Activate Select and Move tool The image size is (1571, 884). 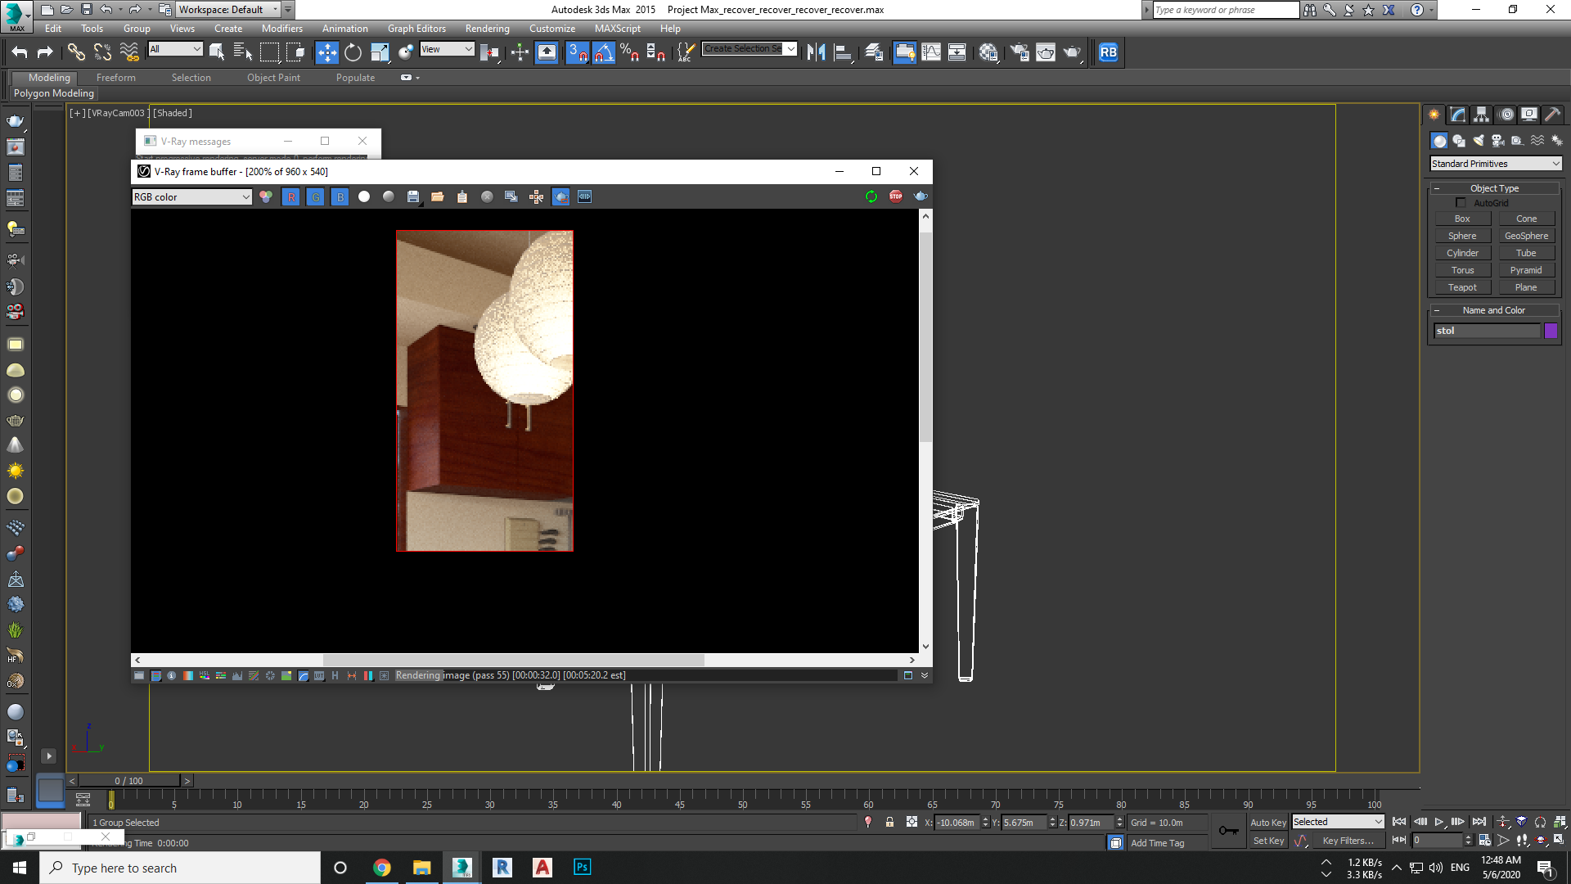[326, 52]
